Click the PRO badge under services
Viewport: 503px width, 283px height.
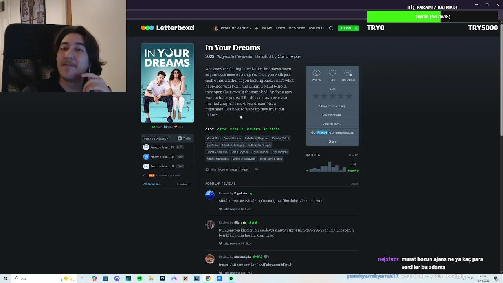tap(151, 175)
